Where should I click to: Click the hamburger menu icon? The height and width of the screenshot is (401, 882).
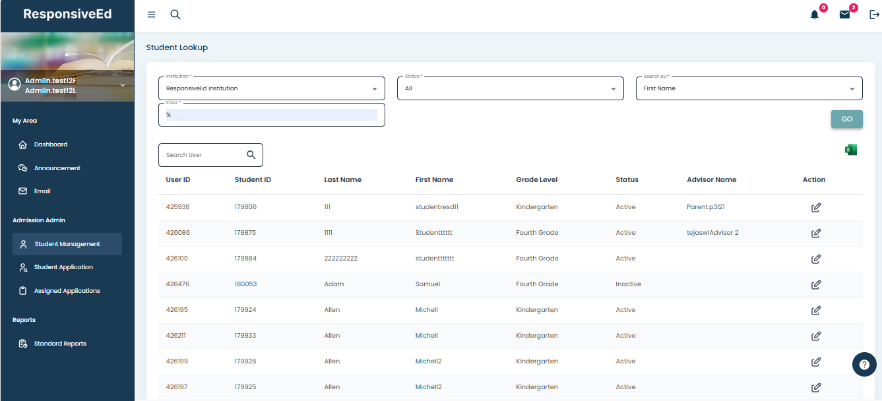coord(151,15)
